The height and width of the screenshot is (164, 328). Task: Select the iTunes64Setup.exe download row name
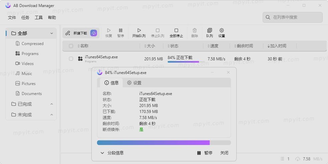click(101, 57)
